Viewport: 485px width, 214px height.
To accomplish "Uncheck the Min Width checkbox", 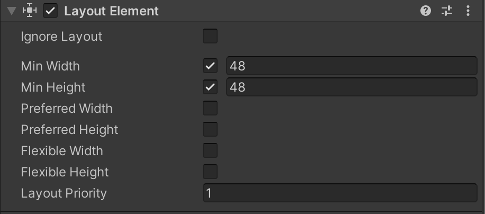I will pyautogui.click(x=210, y=66).
